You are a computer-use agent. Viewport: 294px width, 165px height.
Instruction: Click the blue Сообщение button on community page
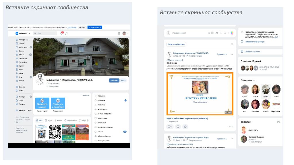coord(114,80)
